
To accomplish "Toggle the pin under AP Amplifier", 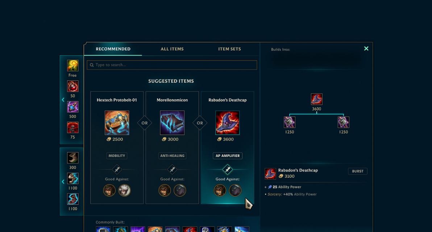I will click(227, 169).
